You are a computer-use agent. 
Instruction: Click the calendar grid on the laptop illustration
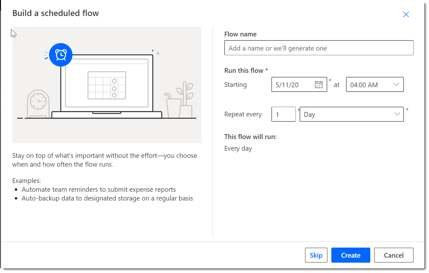[x=107, y=85]
